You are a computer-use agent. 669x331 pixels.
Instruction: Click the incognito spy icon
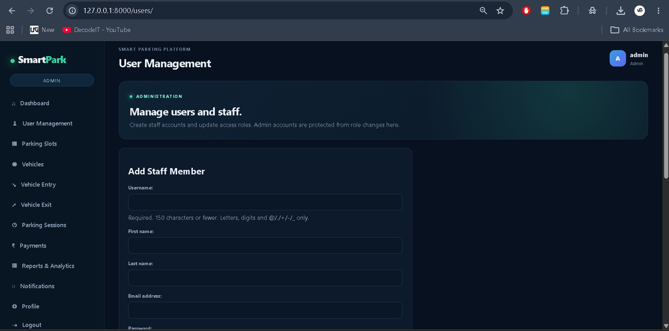592,10
